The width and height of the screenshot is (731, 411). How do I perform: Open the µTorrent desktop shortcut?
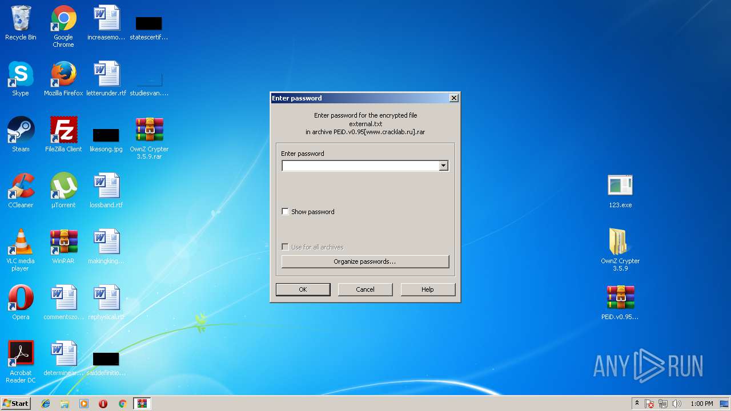pyautogui.click(x=63, y=191)
